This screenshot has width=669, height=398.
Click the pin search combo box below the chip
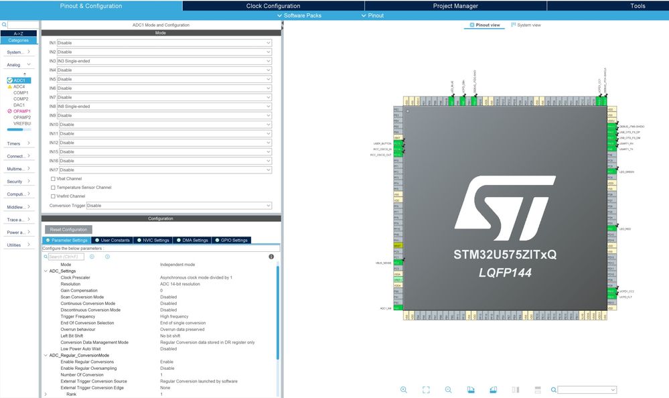[587, 390]
